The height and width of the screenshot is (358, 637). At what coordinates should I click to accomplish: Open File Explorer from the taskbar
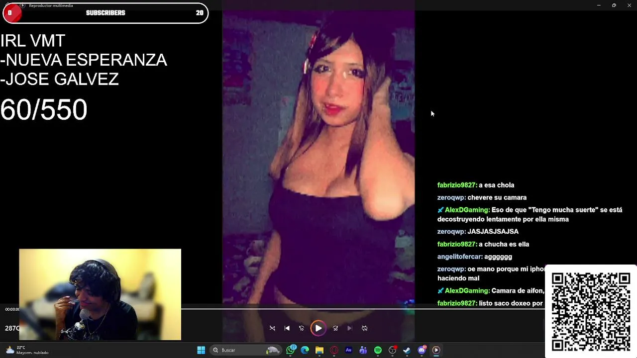319,350
